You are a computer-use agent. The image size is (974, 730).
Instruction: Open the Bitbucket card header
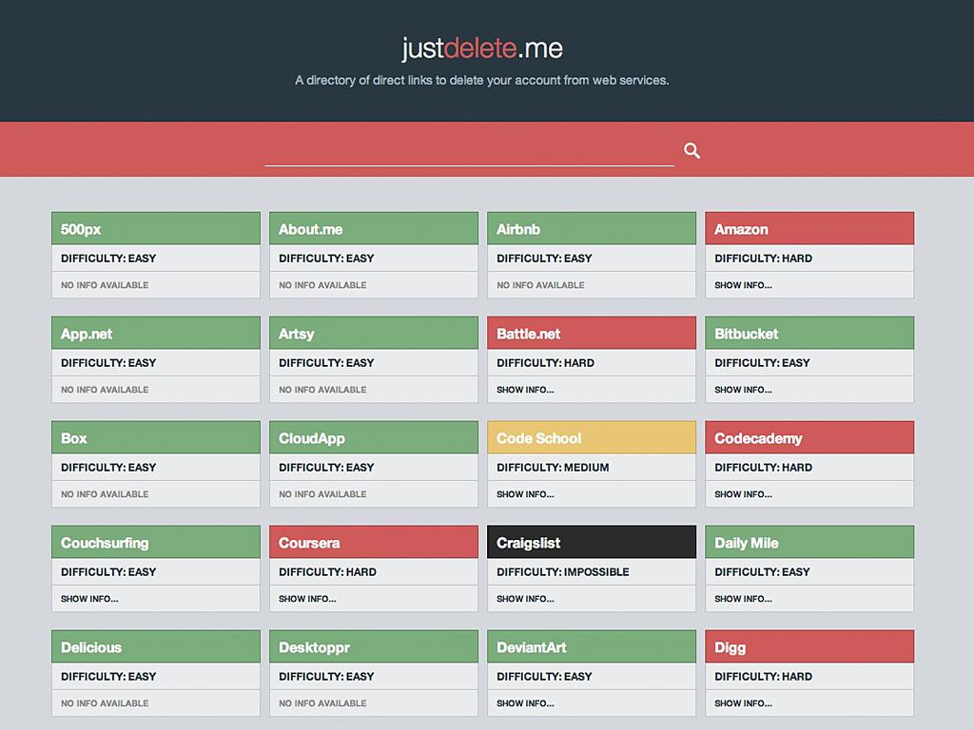click(809, 334)
